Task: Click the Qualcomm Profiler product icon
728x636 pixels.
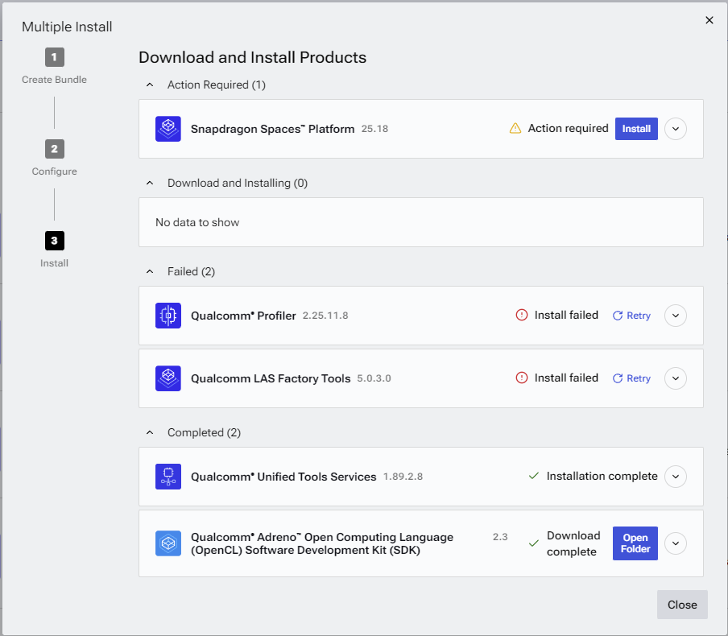Action: point(168,316)
